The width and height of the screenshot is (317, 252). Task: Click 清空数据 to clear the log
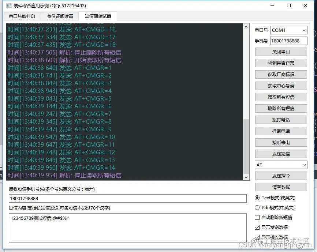point(280,187)
